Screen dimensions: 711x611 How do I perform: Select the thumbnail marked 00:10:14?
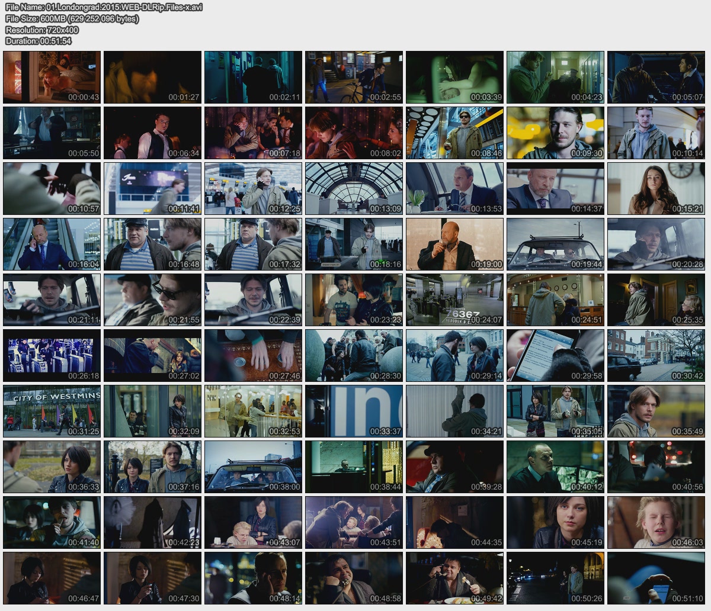[656, 133]
